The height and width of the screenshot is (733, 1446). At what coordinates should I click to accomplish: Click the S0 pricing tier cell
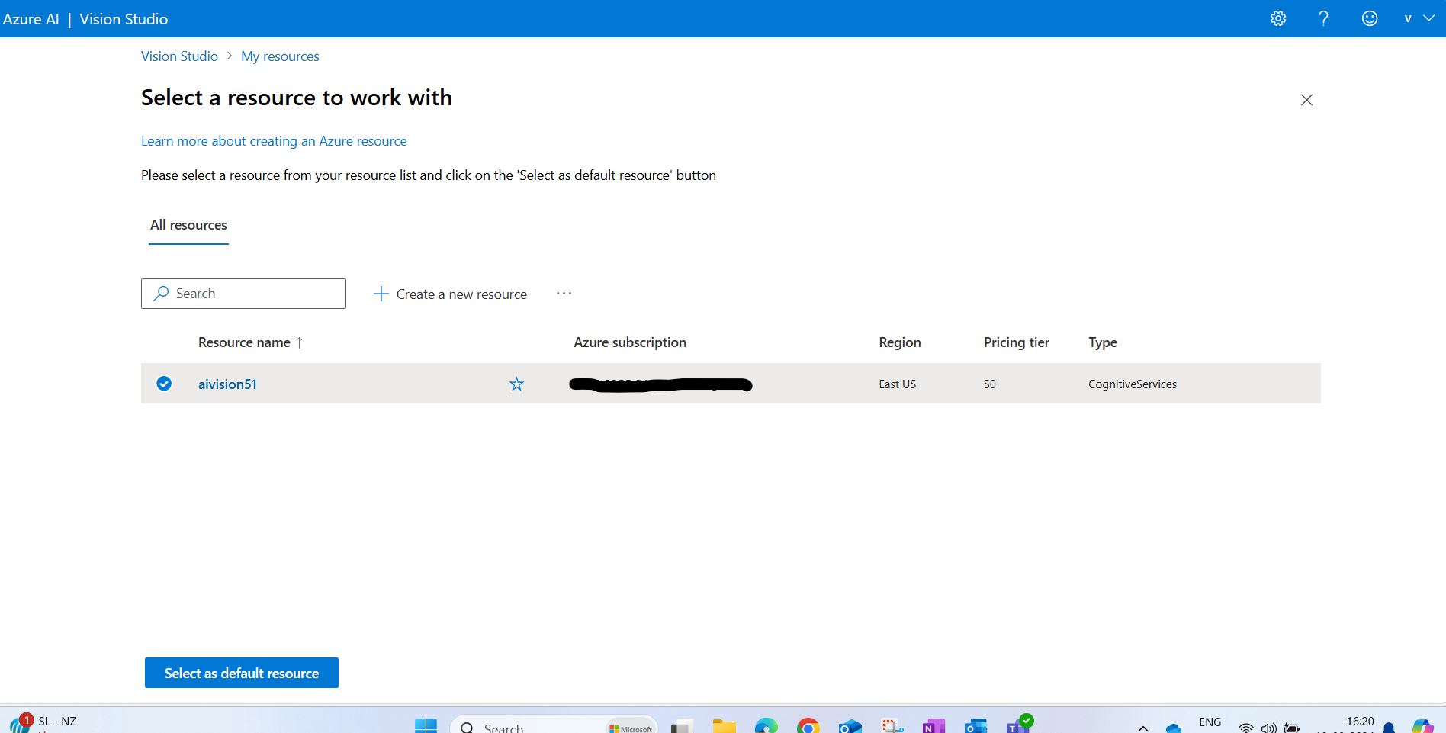[989, 384]
